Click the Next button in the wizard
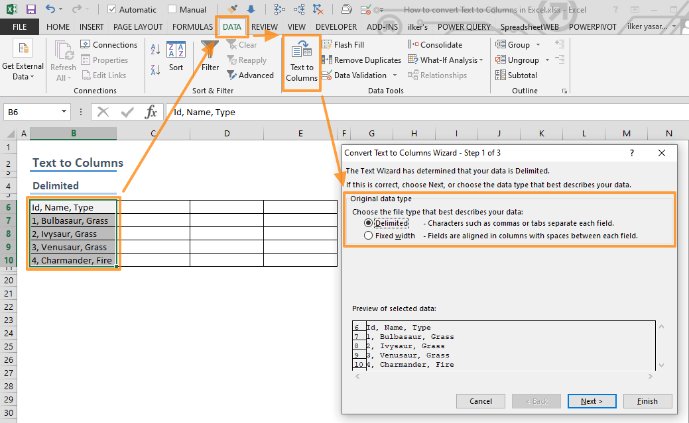 pos(592,400)
